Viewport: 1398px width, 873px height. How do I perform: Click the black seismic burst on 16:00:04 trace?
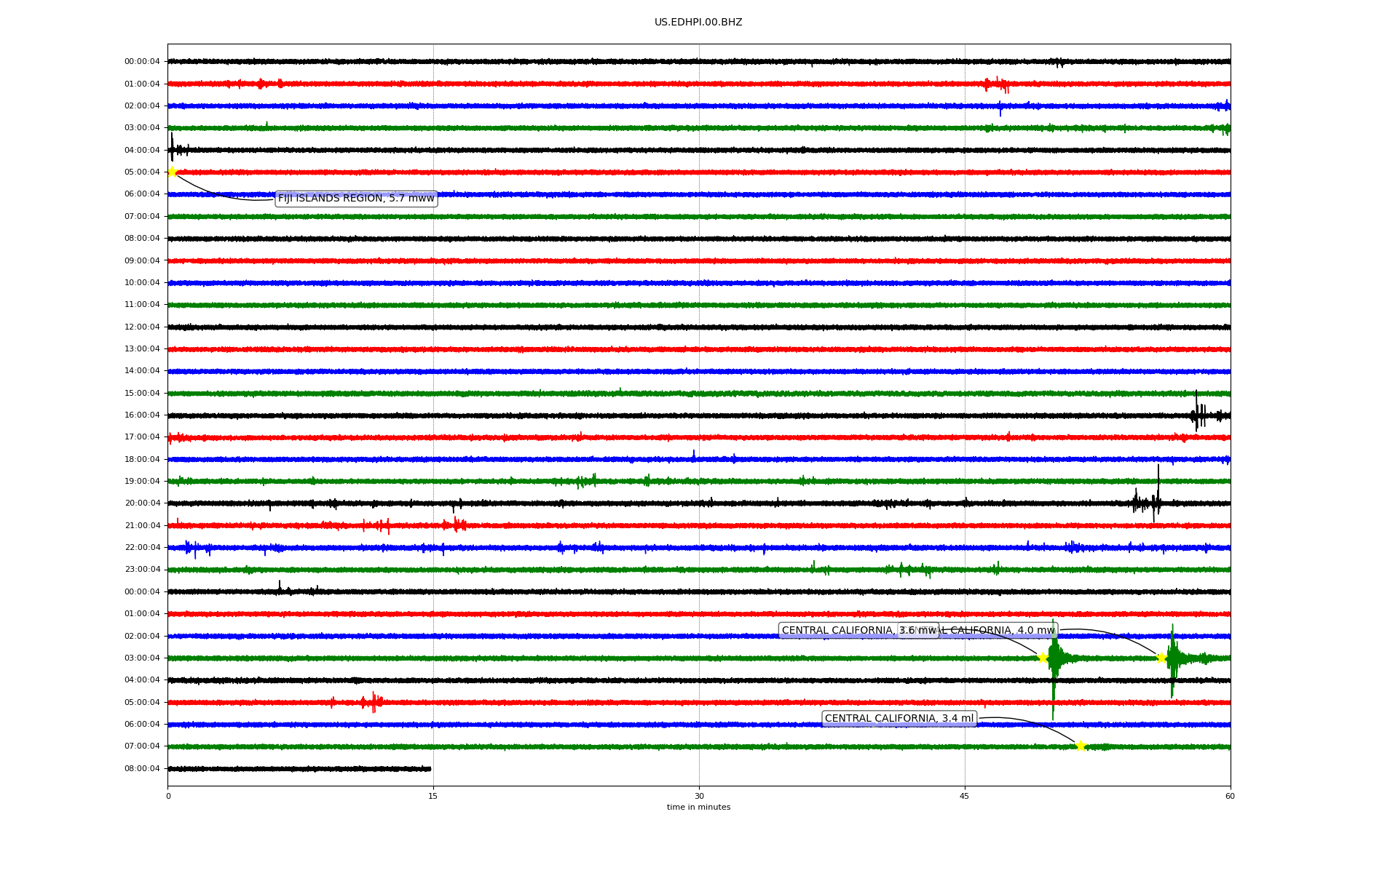pos(1198,415)
